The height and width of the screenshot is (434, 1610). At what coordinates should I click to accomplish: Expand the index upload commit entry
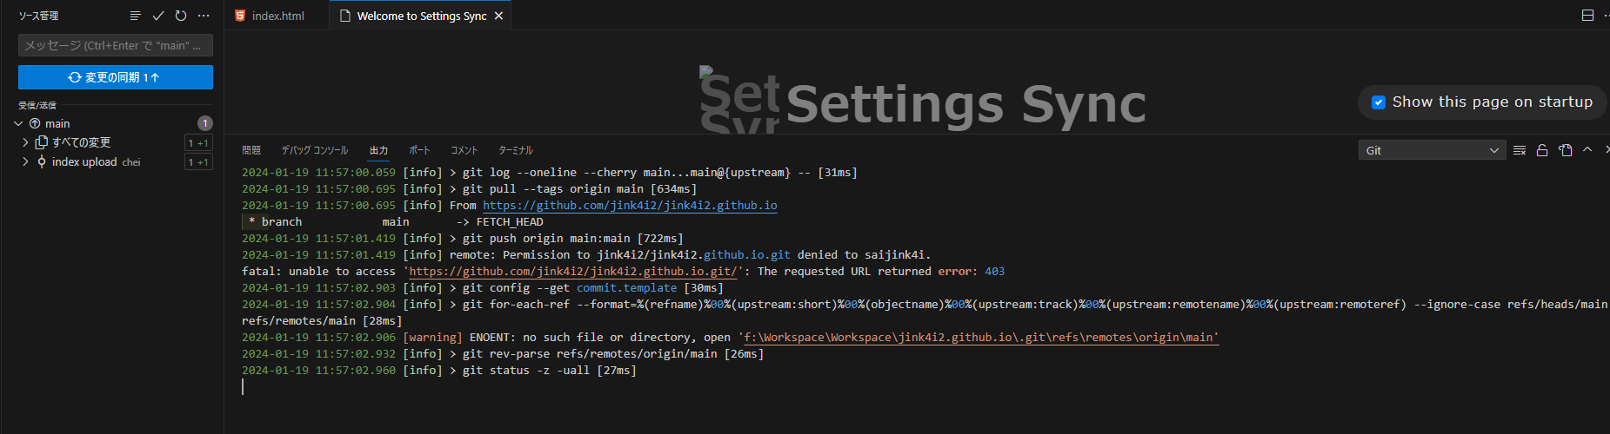(x=25, y=161)
